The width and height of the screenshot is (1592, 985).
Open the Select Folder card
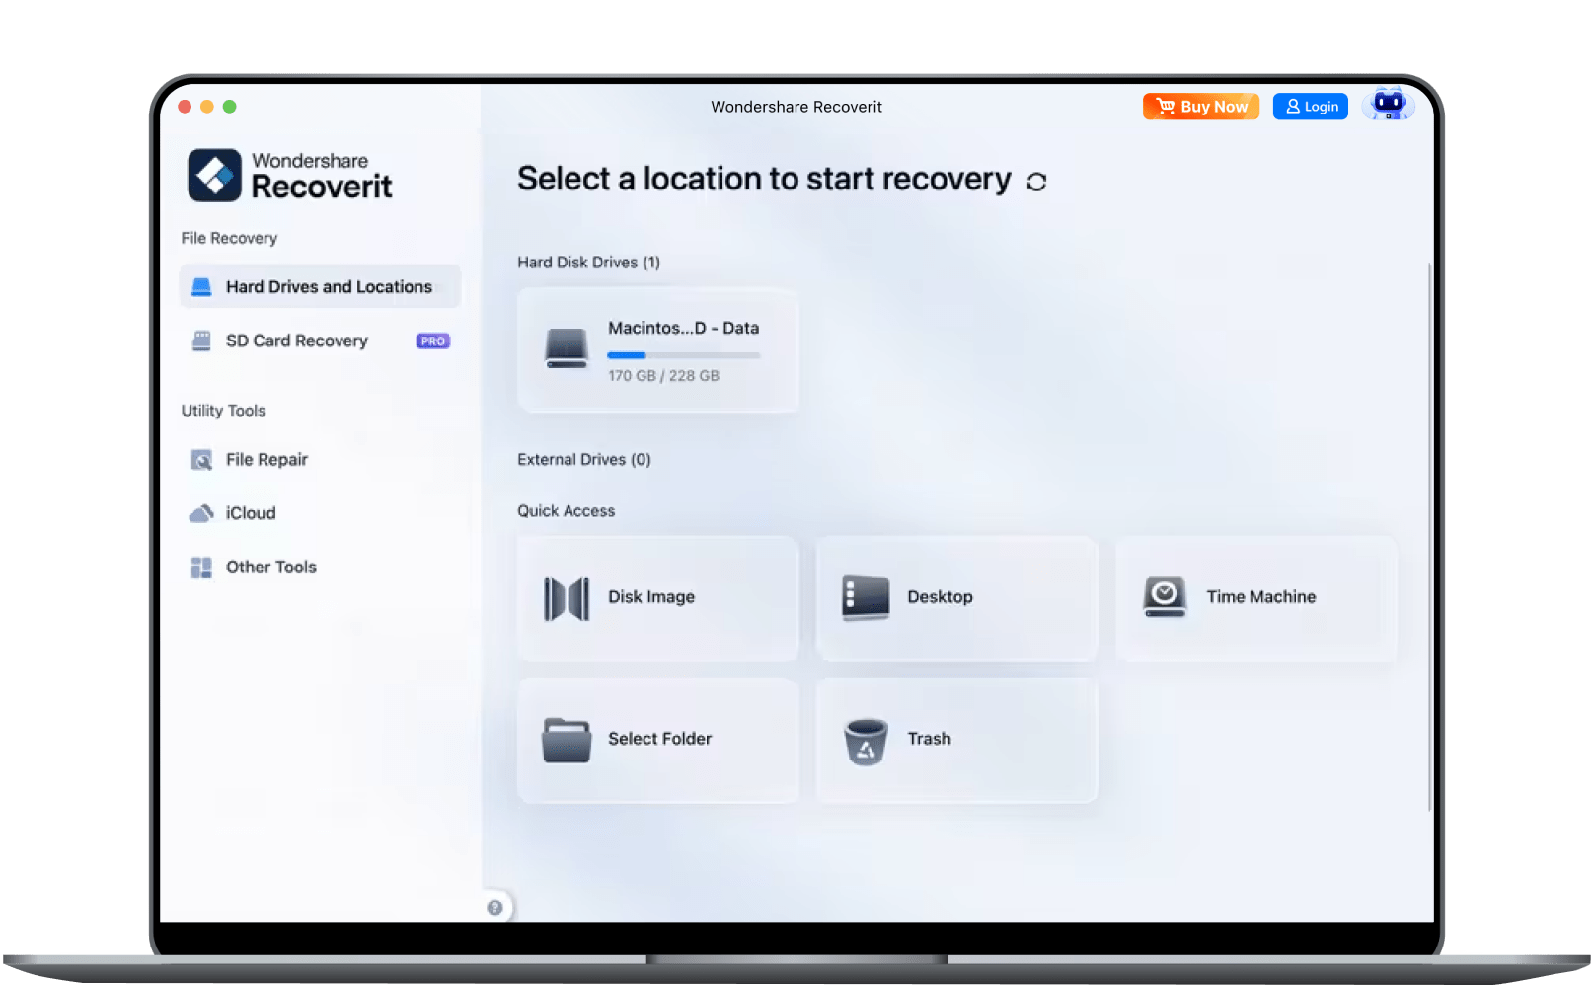point(658,741)
